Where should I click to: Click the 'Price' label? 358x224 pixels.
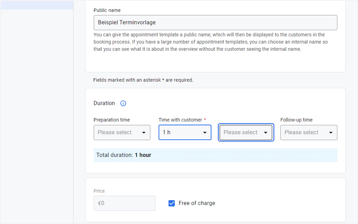point(99,191)
